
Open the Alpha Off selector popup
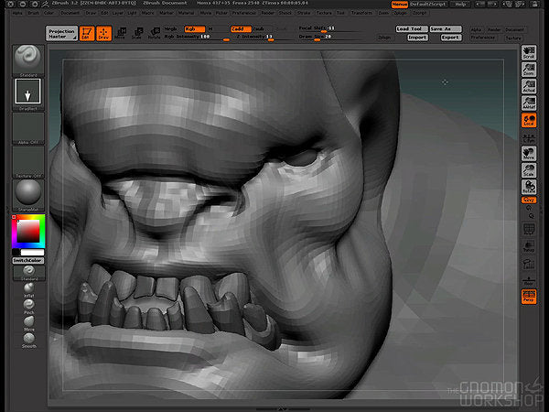coord(29,127)
